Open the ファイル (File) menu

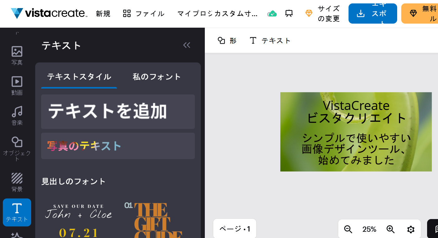(x=144, y=13)
